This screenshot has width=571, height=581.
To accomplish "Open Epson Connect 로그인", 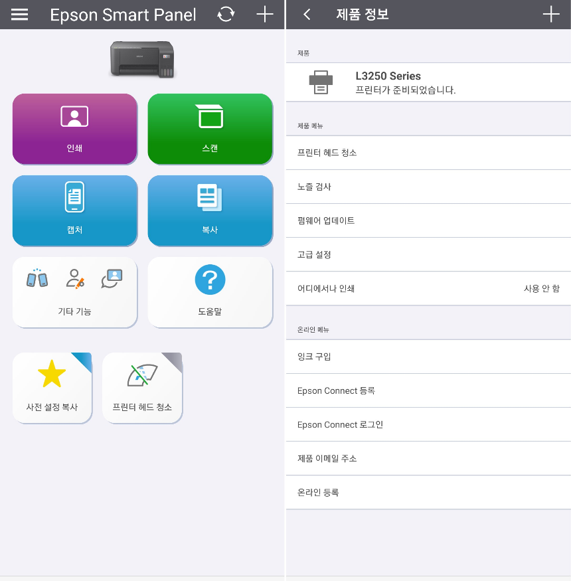I will point(428,424).
